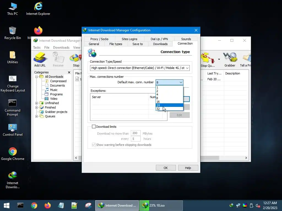Click the Default max conn number combo box
Image resolution: width=282 pixels, height=211 pixels.
click(x=169, y=82)
